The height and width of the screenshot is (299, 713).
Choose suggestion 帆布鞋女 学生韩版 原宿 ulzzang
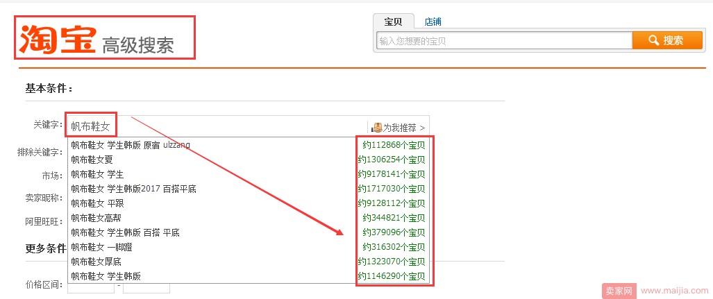[x=248, y=145]
